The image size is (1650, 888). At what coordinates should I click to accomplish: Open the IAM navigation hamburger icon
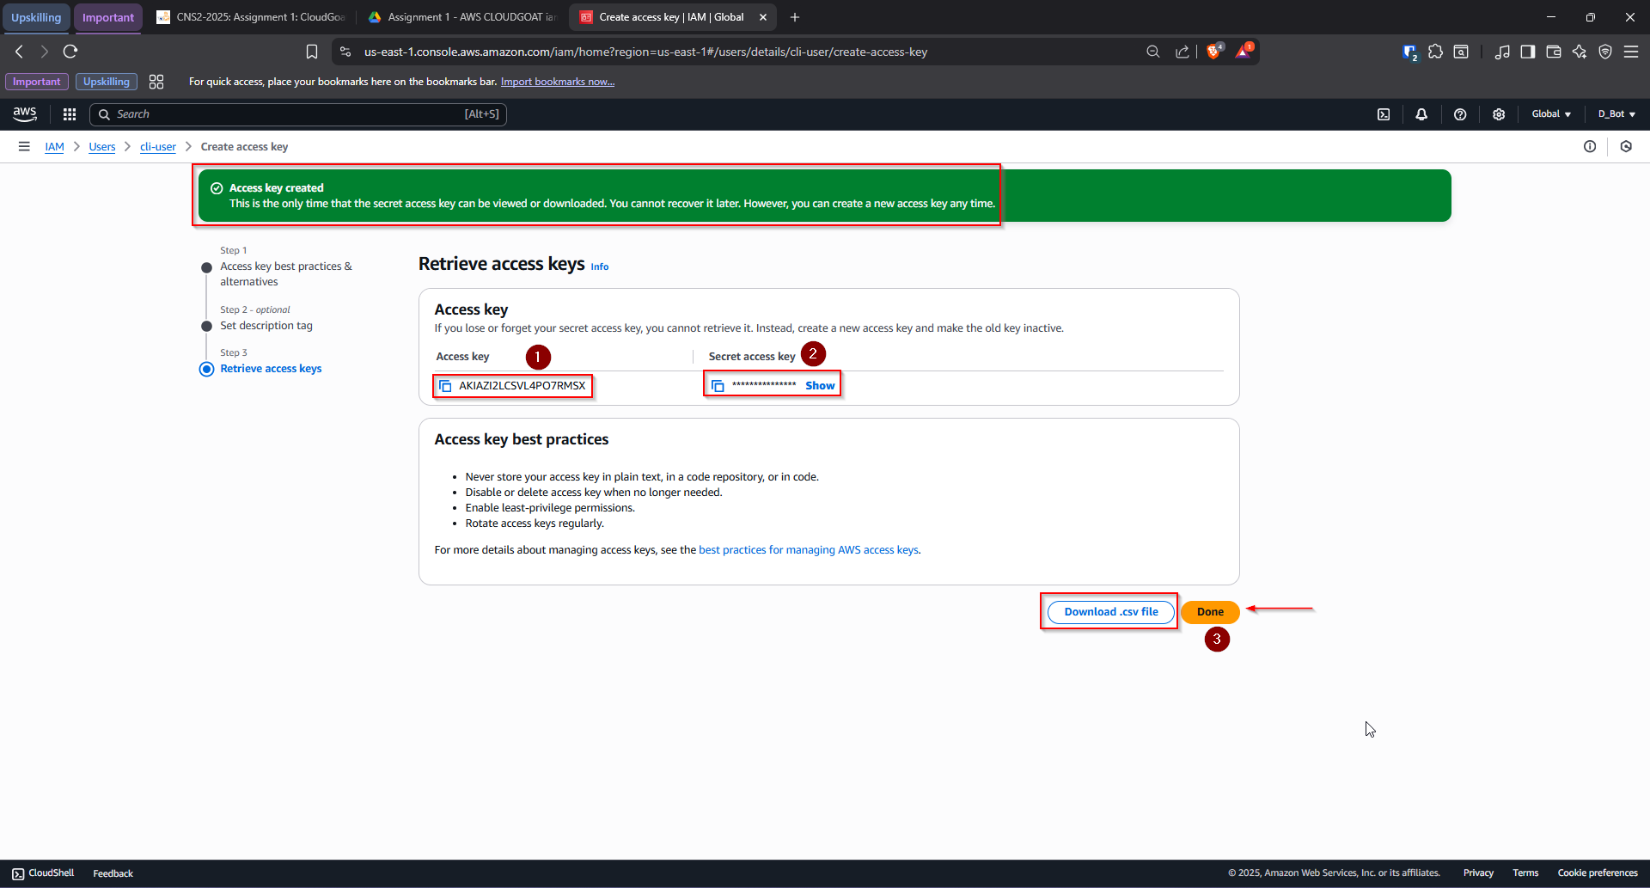click(x=23, y=146)
